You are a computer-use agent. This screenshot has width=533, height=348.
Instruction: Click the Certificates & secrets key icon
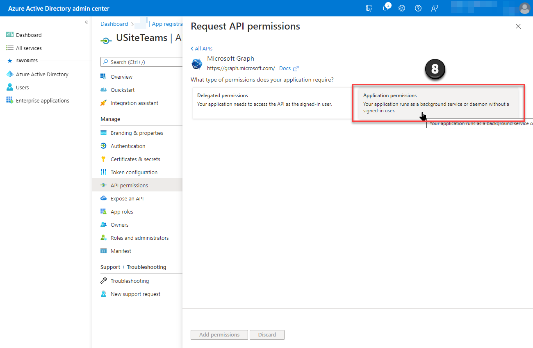103,159
